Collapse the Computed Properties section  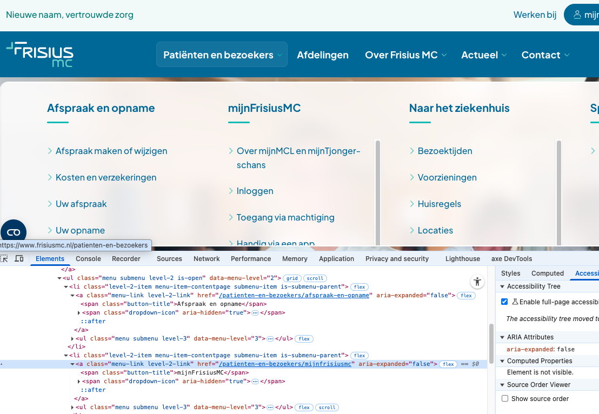502,361
